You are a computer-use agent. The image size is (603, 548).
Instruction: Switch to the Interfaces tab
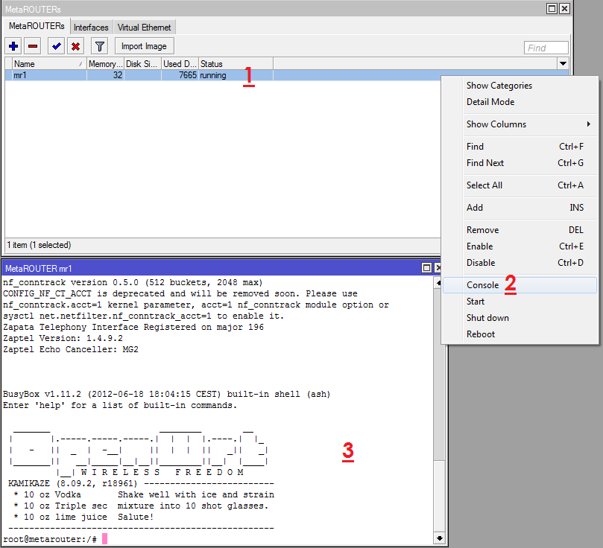click(x=91, y=28)
